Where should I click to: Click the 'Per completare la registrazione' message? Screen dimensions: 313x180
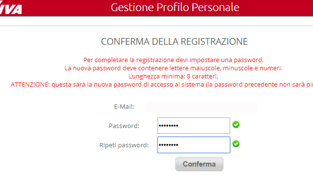click(x=173, y=60)
